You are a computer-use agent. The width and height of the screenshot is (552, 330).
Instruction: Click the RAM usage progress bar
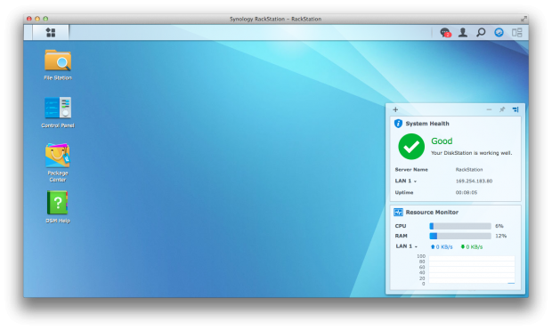(460, 236)
